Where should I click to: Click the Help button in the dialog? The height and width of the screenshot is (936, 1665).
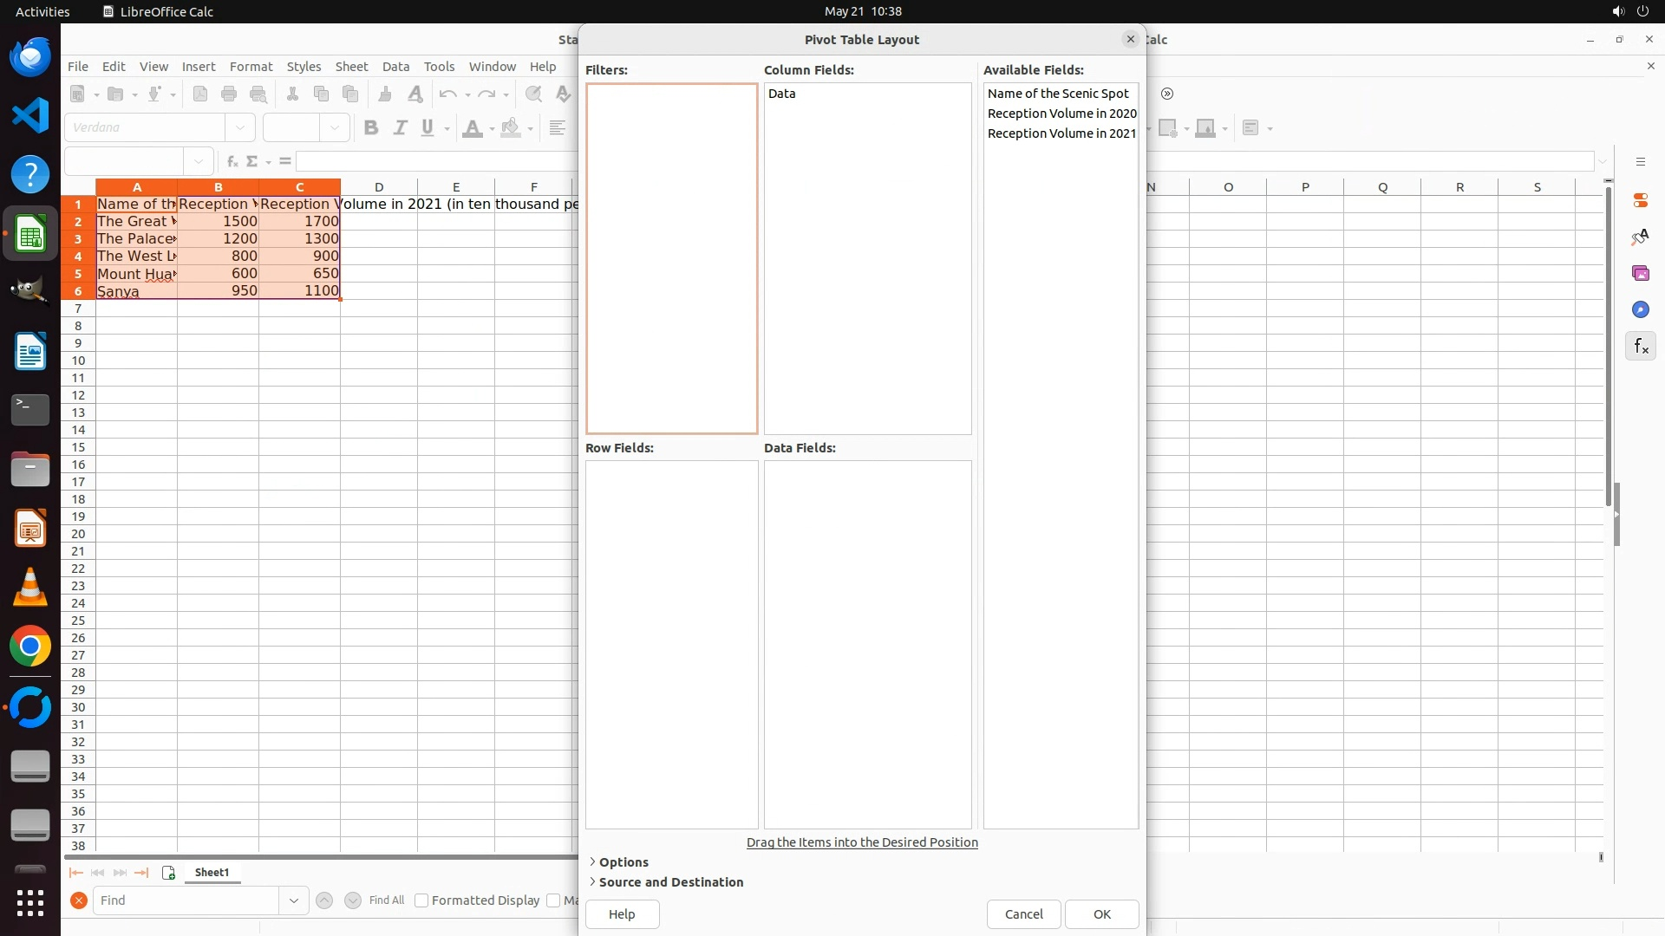622,914
